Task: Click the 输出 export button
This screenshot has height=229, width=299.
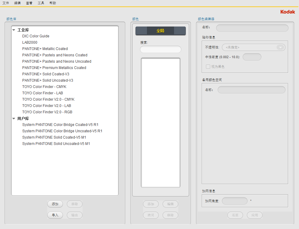Action: tap(75, 215)
